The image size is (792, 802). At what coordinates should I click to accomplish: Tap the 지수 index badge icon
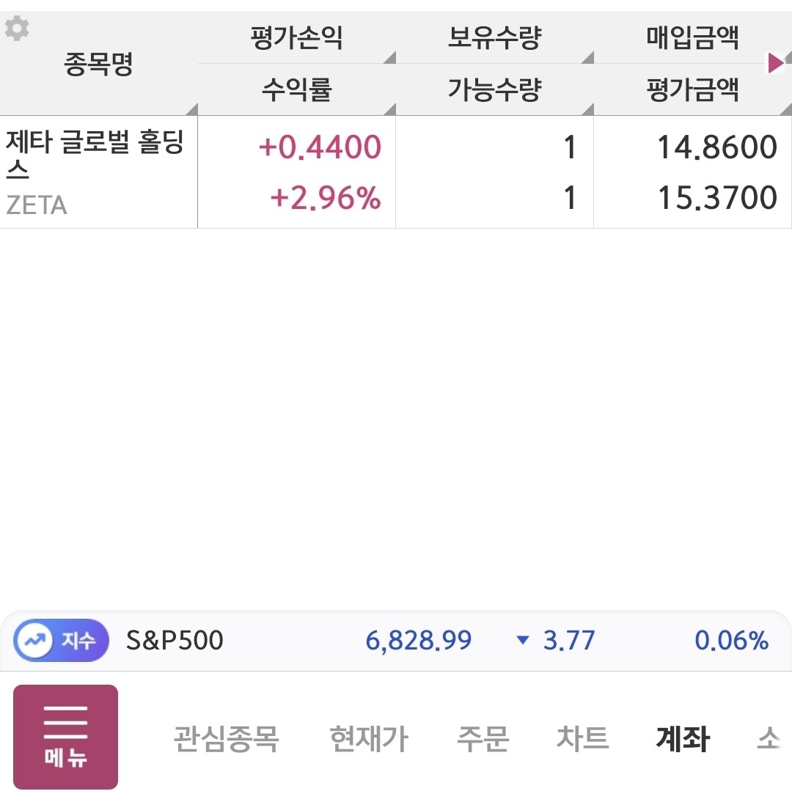tap(62, 641)
